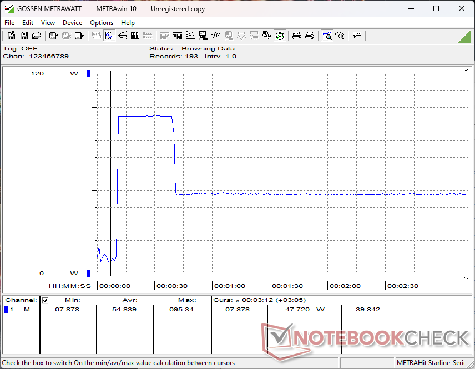The image size is (475, 369).
Task: Click the print graph icon
Action: point(296,36)
